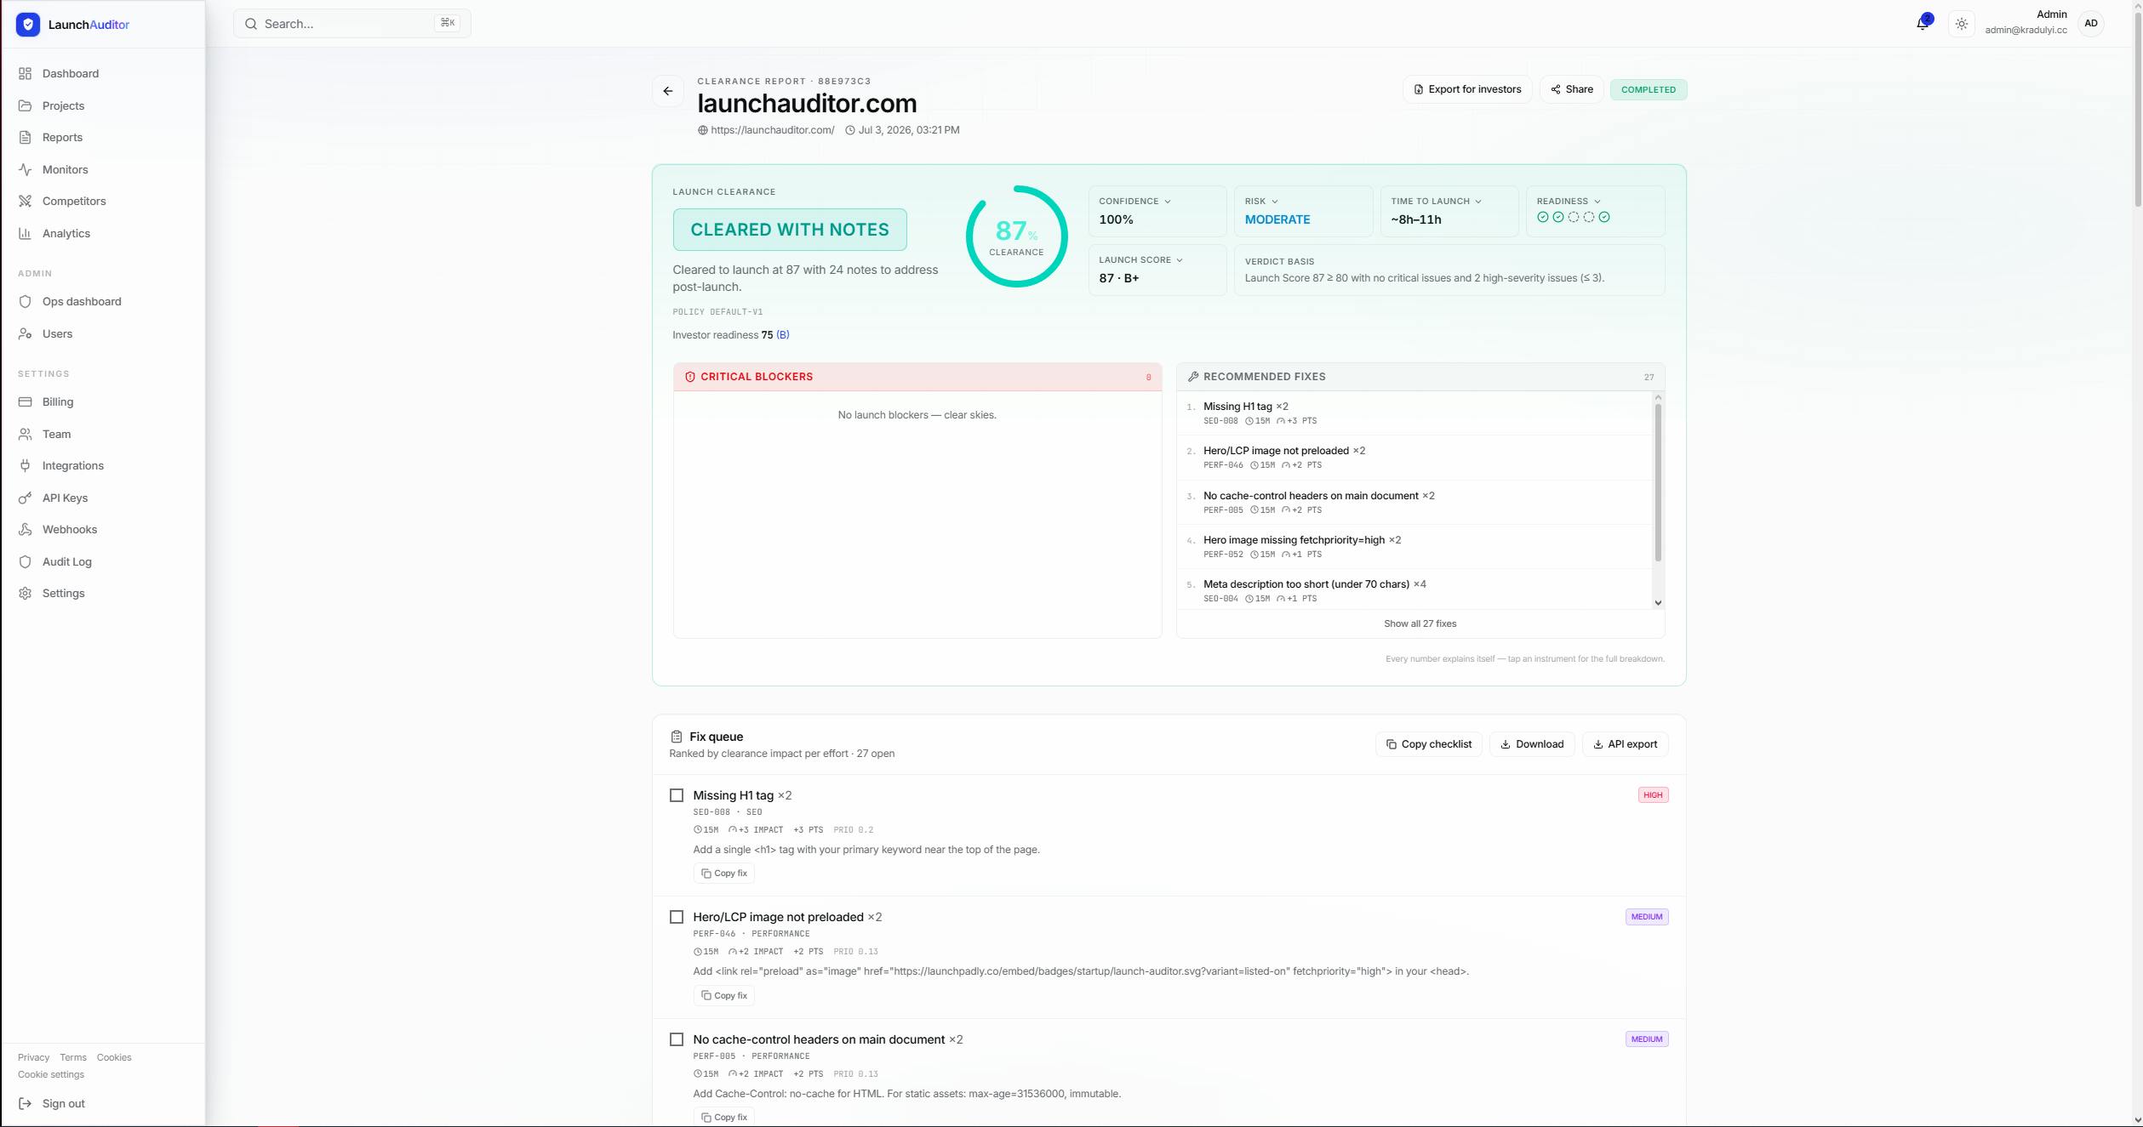
Task: Click Export for investors button
Action: click(1467, 89)
